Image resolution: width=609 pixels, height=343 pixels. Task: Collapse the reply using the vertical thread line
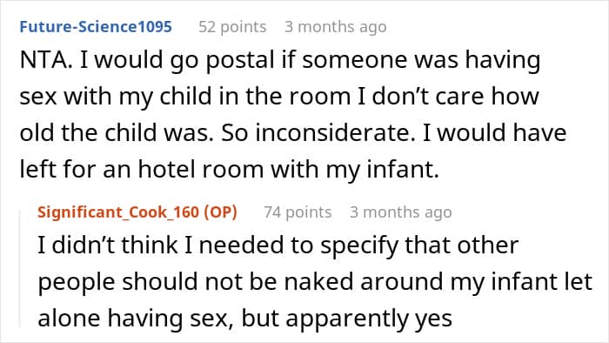(21, 268)
